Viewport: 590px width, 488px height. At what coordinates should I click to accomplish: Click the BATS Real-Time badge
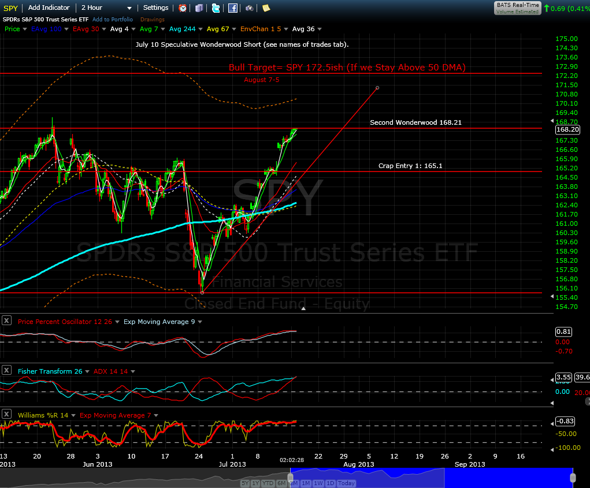(x=517, y=8)
